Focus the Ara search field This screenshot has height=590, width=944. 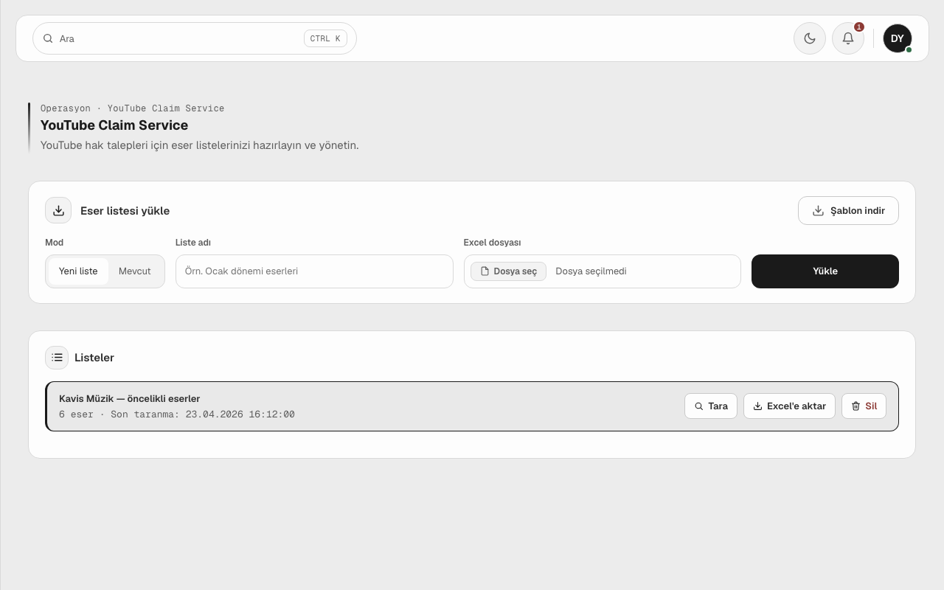coord(195,38)
